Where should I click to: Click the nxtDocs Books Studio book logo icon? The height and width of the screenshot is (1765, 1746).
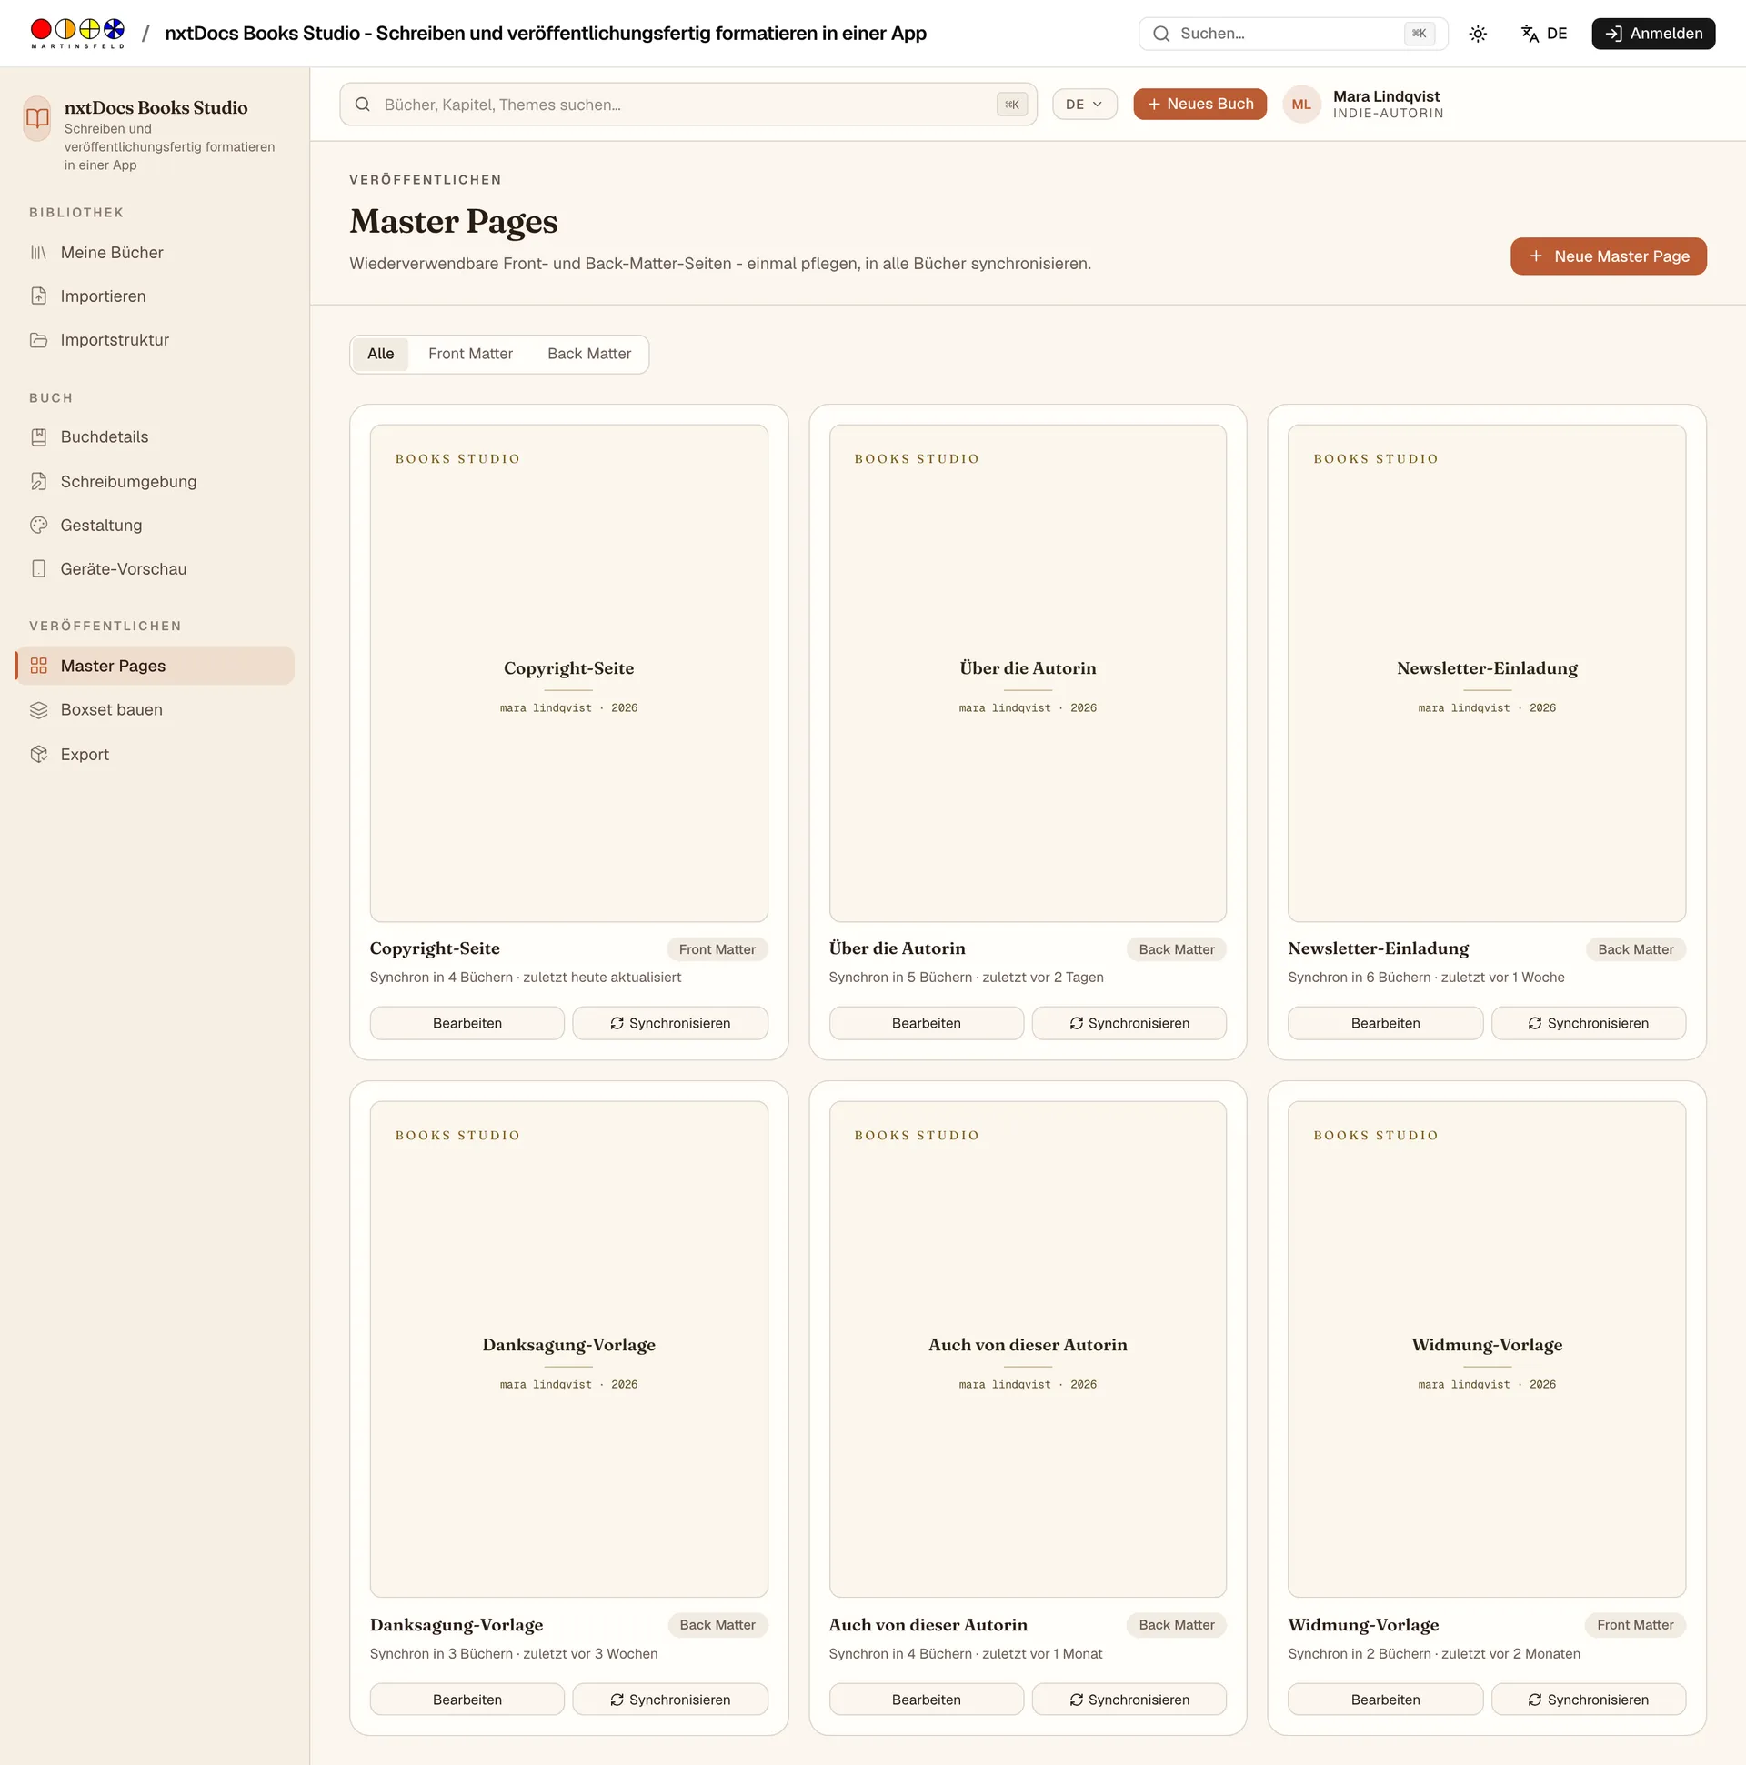click(x=37, y=119)
